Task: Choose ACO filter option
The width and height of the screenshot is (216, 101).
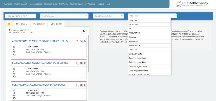Action: click(149, 29)
